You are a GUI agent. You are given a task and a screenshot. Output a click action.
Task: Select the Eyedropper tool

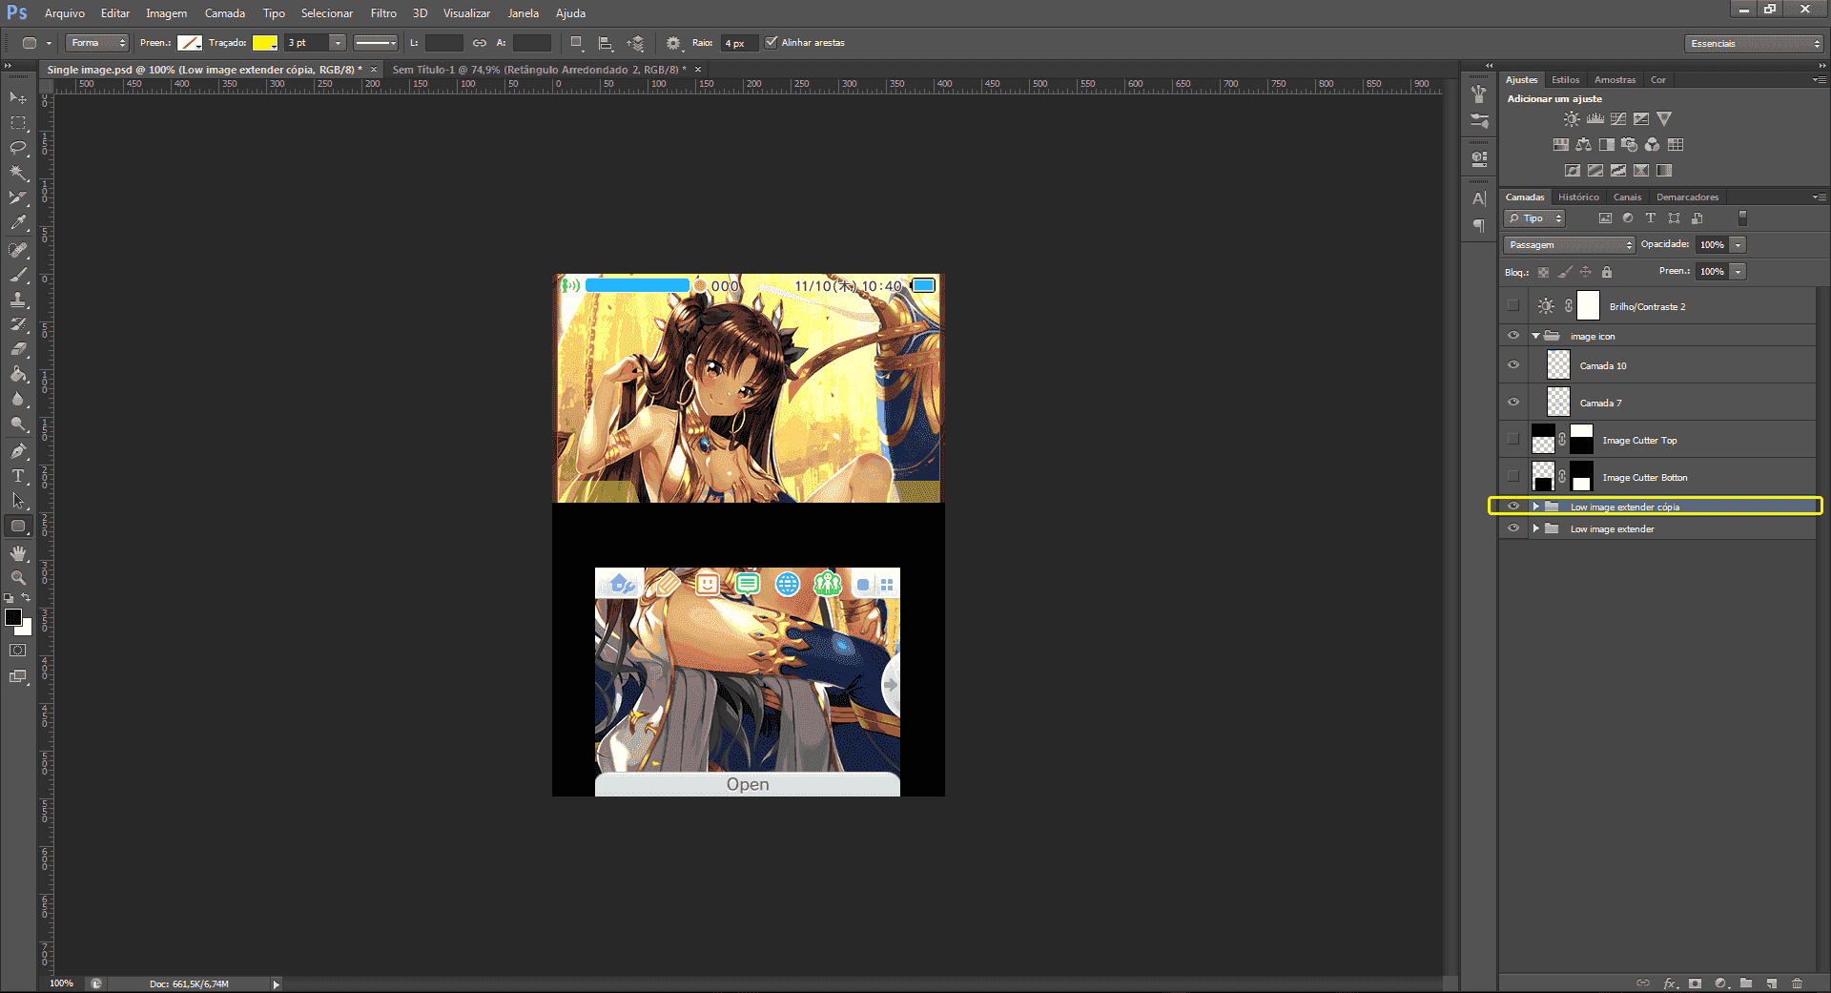coord(18,222)
